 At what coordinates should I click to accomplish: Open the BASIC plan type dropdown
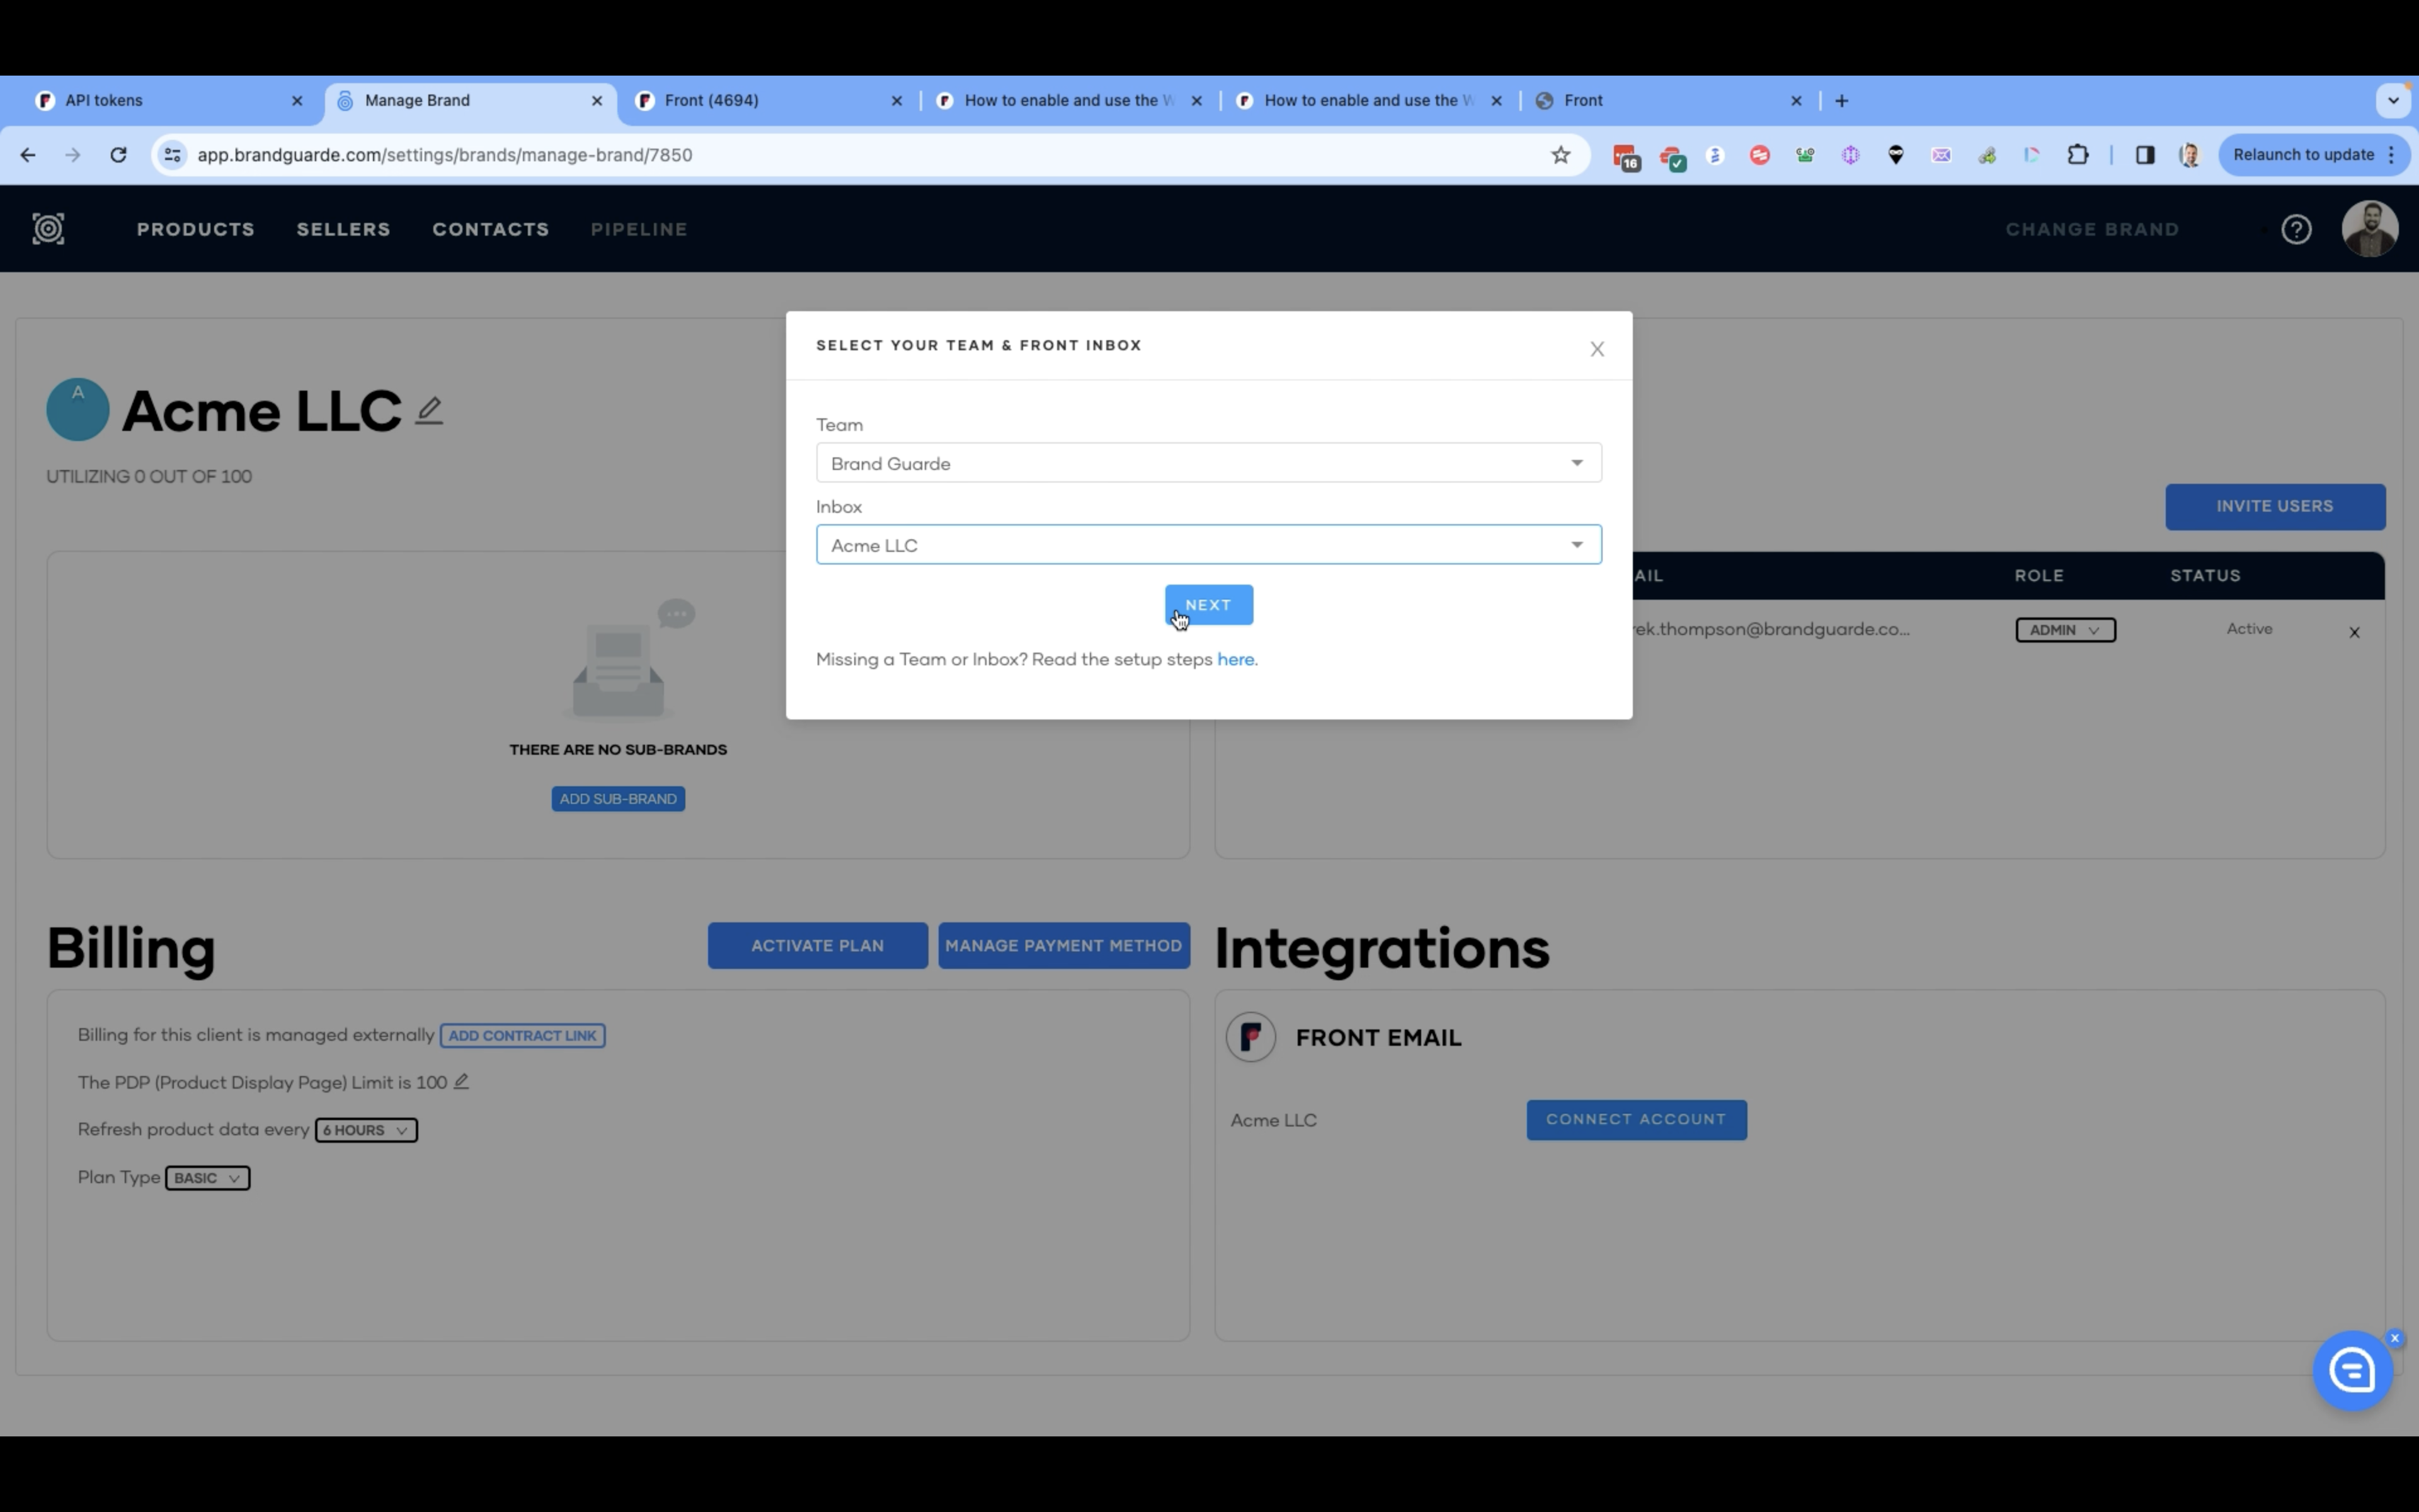click(x=208, y=1178)
